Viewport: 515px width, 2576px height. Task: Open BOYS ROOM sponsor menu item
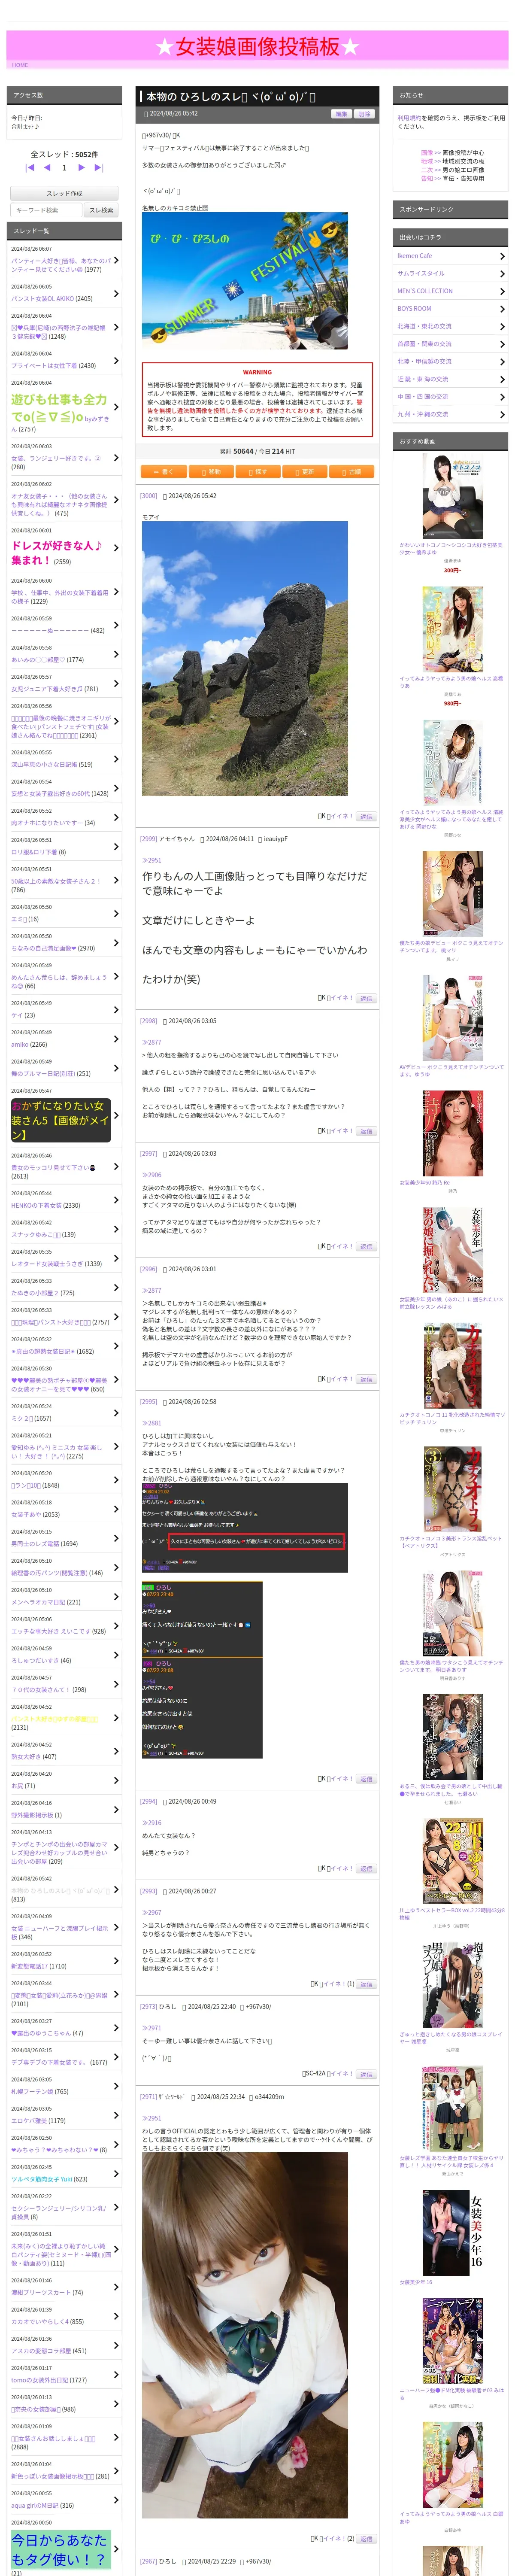(x=451, y=309)
